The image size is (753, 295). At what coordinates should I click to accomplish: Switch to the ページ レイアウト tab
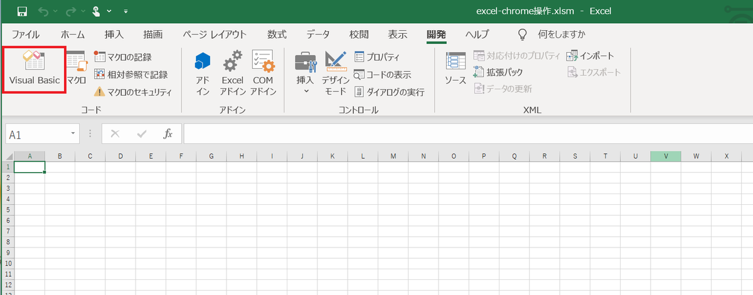point(215,34)
